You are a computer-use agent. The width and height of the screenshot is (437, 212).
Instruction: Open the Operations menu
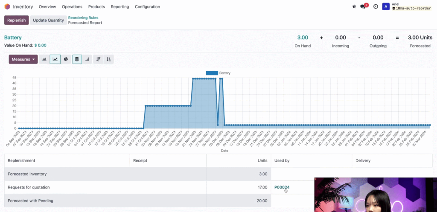[72, 7]
